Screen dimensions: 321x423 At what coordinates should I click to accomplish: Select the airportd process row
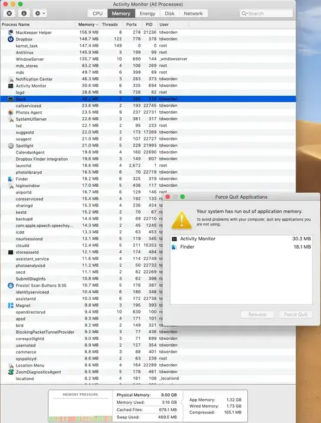pyautogui.click(x=148, y=192)
